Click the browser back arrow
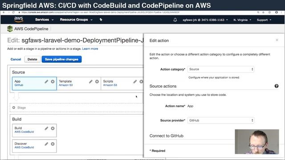This screenshot has width=285, height=160. pos(4,12)
